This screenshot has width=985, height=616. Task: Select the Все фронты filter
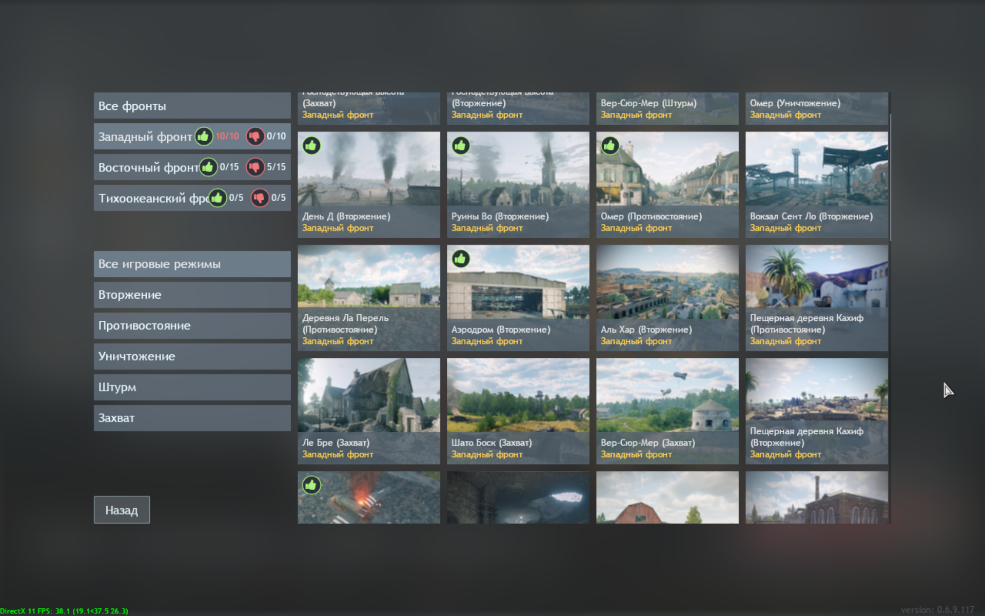[x=192, y=106]
